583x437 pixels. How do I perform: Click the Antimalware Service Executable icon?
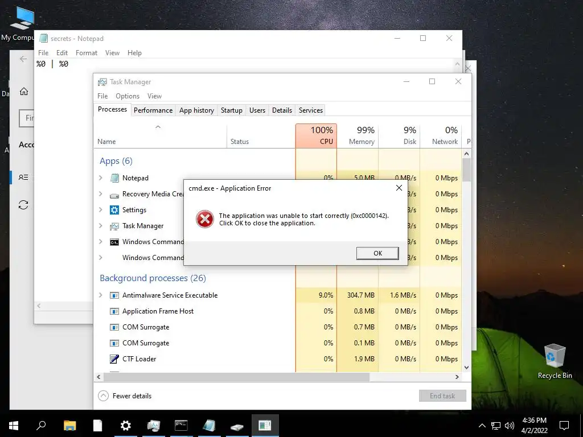(x=114, y=295)
